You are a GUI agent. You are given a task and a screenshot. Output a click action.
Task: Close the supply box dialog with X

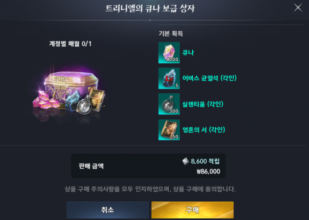click(x=298, y=8)
